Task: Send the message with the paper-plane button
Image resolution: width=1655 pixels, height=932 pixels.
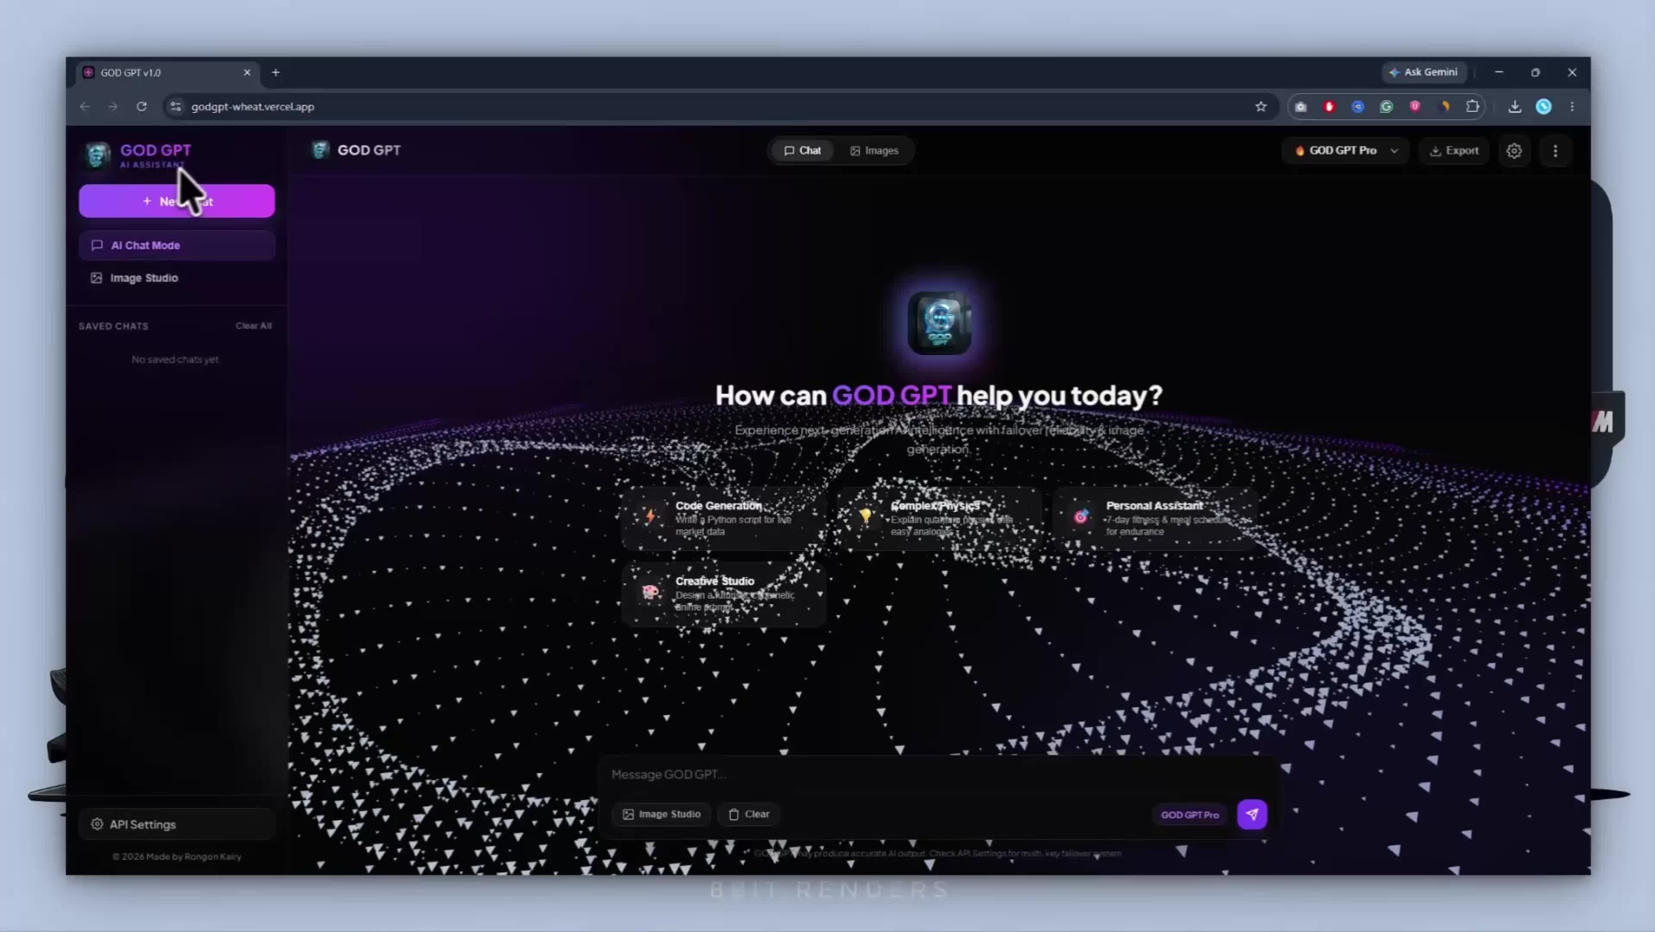Action: point(1252,815)
